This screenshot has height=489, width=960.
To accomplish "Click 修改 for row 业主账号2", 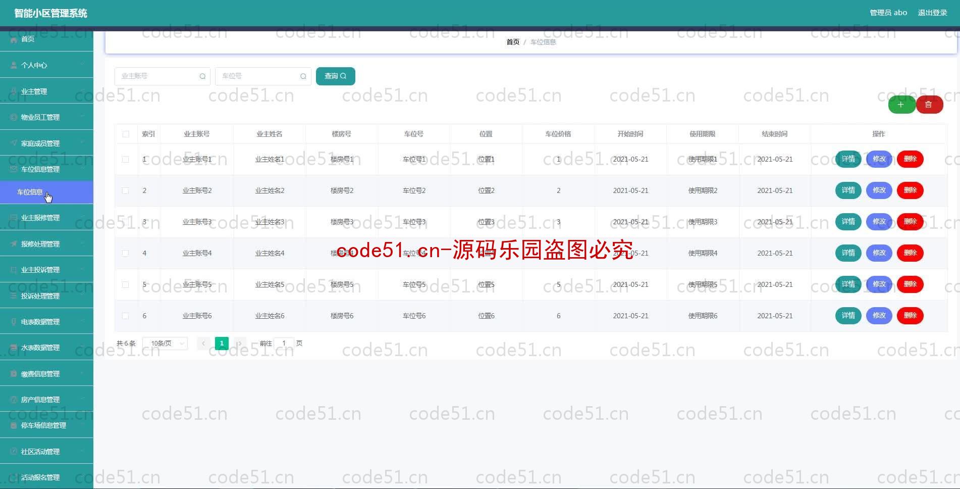I will [879, 190].
